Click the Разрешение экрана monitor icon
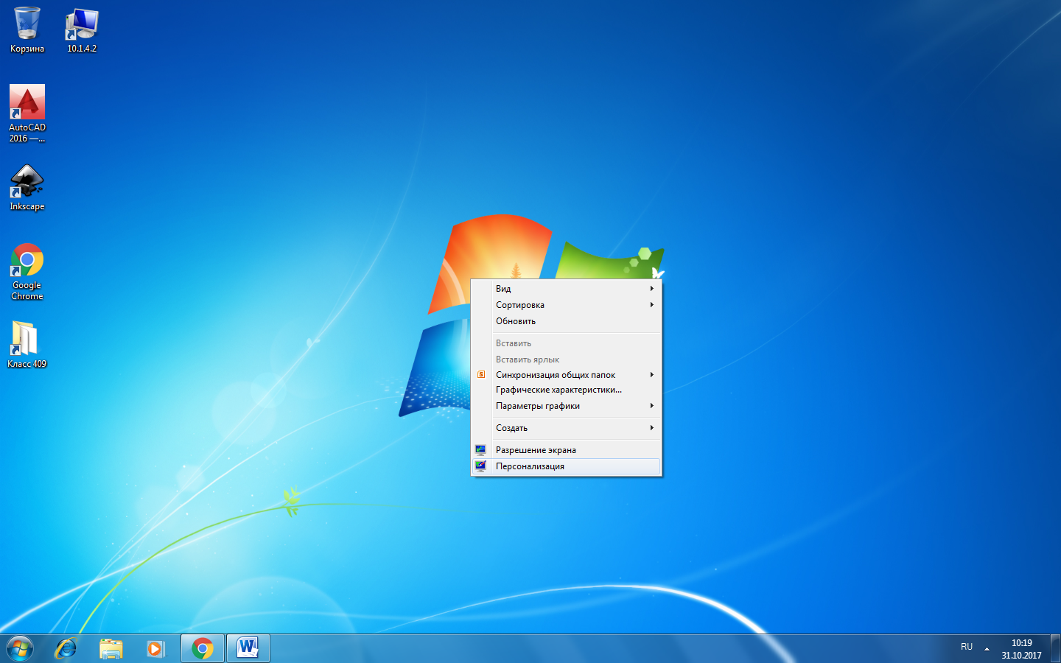Viewport: 1061px width, 663px height. (480, 450)
